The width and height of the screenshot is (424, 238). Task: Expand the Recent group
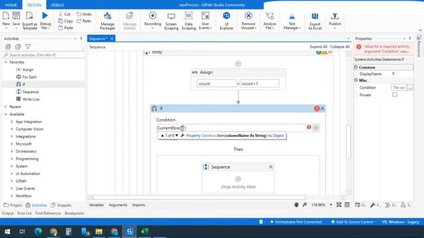click(6, 106)
